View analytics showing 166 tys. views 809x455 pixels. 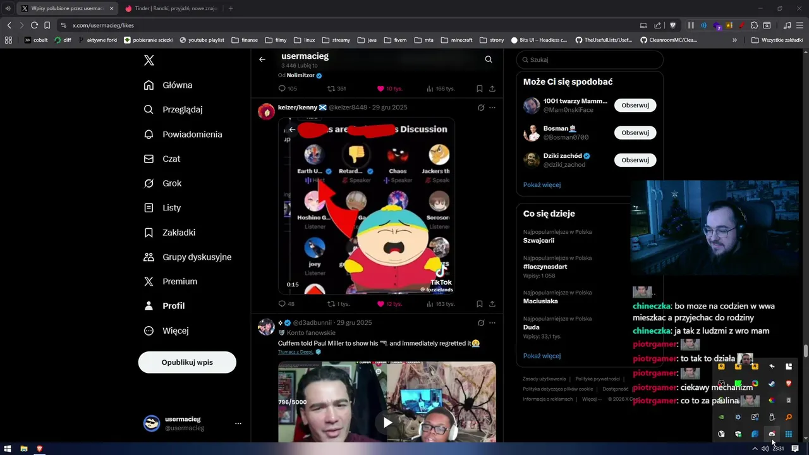441,88
